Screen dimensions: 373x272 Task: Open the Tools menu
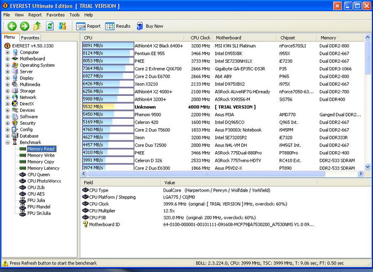[x=75, y=15]
